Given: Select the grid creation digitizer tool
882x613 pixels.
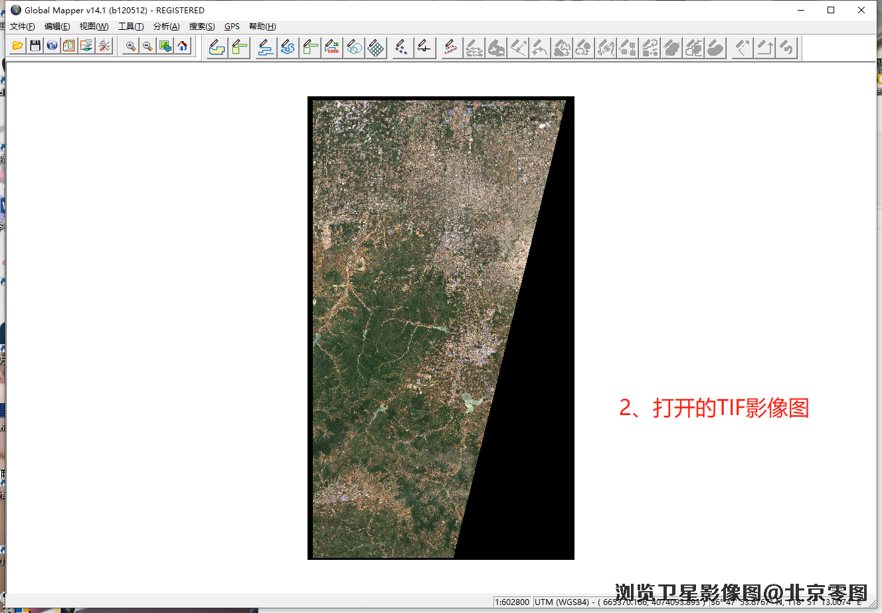Looking at the screenshot, I should click(x=377, y=48).
